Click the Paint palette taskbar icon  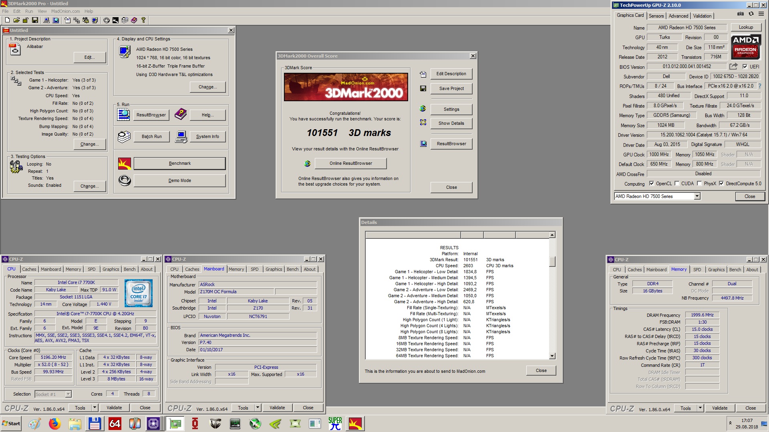pyautogui.click(x=34, y=424)
